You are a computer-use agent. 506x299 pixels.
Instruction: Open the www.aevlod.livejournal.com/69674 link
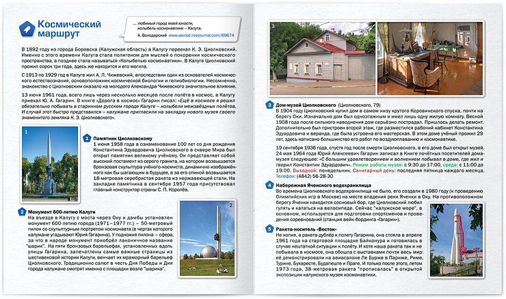coord(204,34)
